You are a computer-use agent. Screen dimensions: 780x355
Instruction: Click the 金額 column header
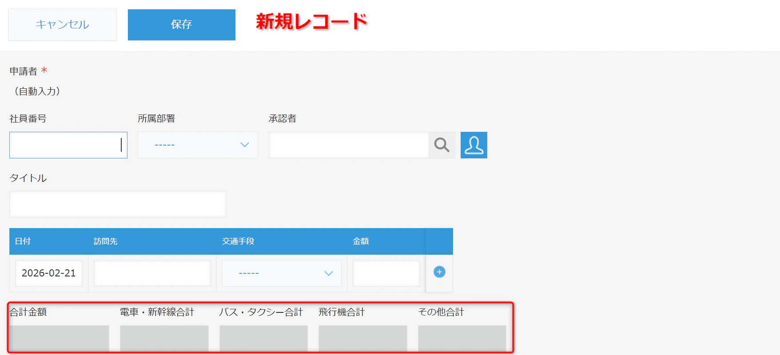(x=361, y=241)
